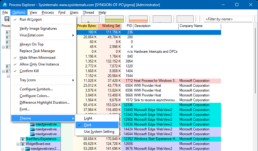The width and height of the screenshot is (258, 151).
Task: Collapse the tree node beside the PID 1404 row
Action: point(3,71)
